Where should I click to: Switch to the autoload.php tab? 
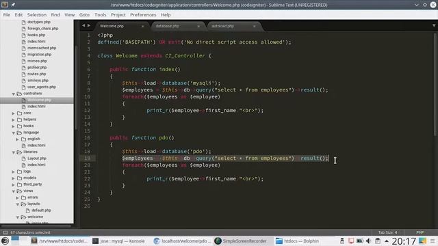coord(222,26)
